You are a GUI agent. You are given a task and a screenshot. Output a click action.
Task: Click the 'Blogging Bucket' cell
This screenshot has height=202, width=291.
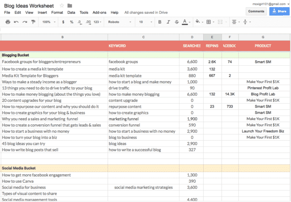pyautogui.click(x=54, y=55)
